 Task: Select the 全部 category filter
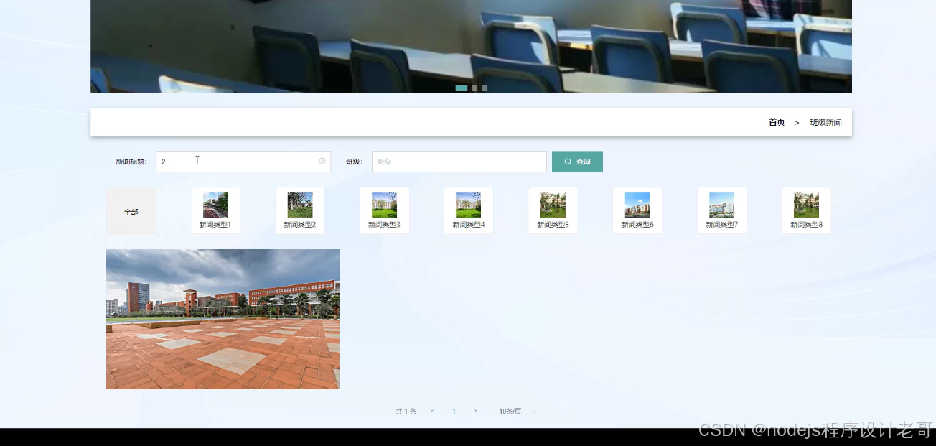pyautogui.click(x=131, y=211)
